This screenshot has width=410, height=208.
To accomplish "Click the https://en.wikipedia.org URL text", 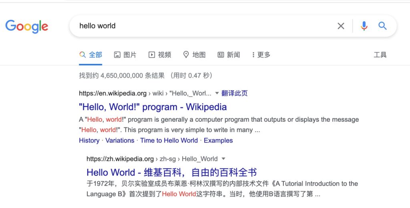I will pos(113,93).
